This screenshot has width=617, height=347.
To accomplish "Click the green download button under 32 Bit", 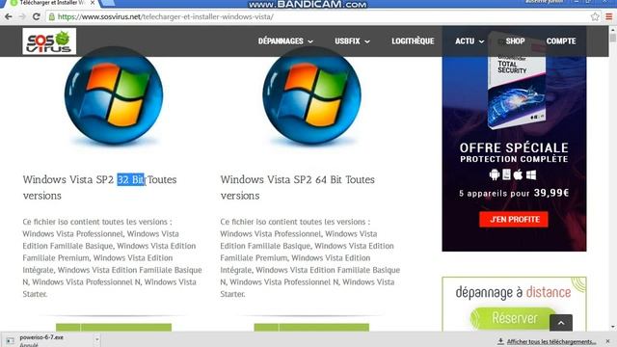I will [x=114, y=328].
